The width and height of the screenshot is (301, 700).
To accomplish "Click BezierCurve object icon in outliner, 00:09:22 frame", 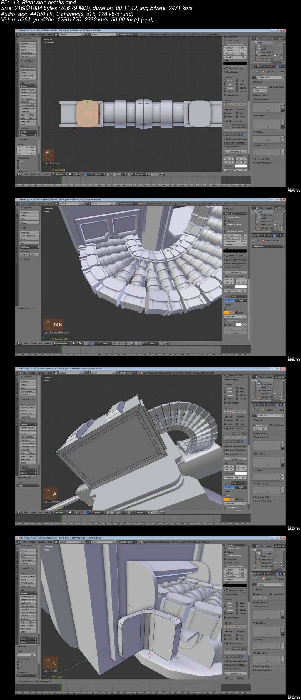I will point(259,563).
